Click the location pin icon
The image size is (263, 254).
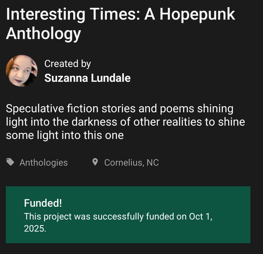pos(95,162)
